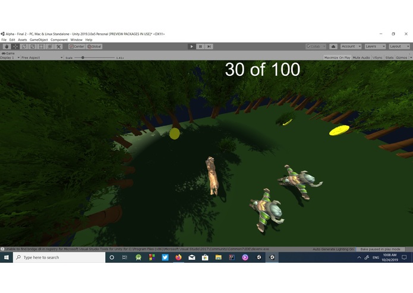This screenshot has width=413, height=293.
Task: Open JetBrains IDE icon on taskbar
Action: [232, 257]
